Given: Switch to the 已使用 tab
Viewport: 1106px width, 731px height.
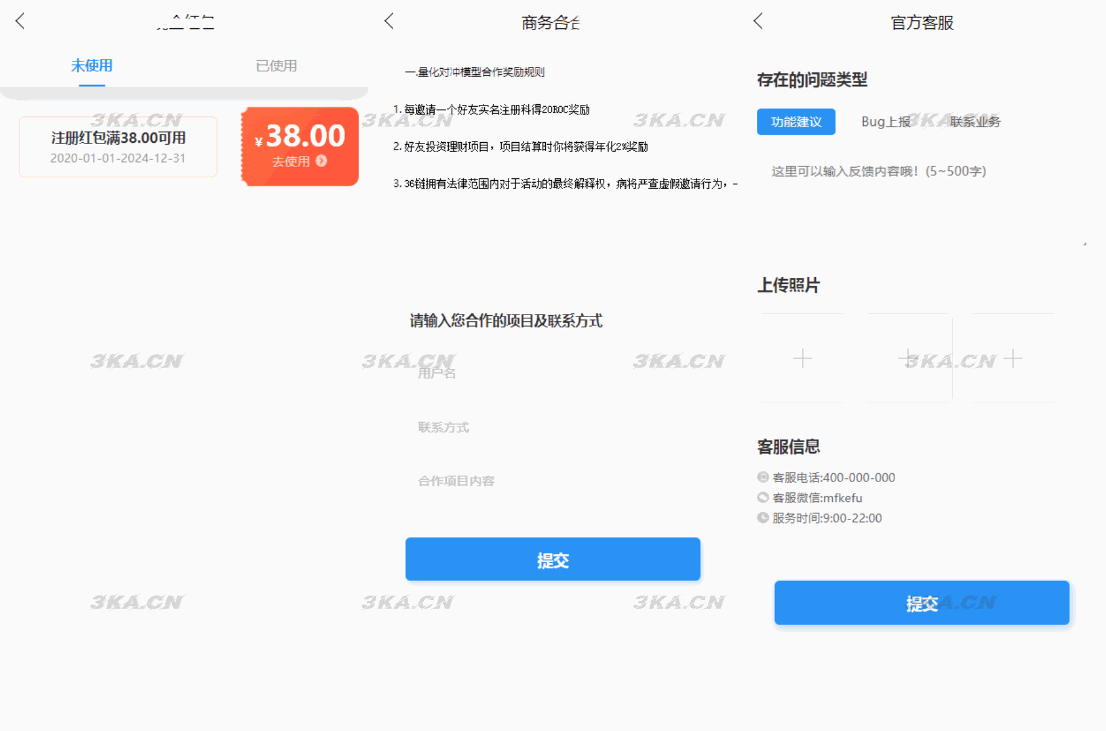Looking at the screenshot, I should click(x=276, y=66).
